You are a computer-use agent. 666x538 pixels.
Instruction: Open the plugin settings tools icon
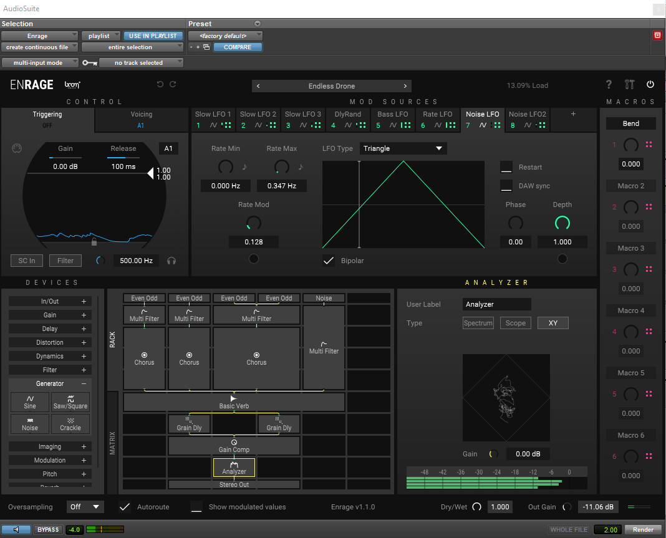tap(629, 85)
